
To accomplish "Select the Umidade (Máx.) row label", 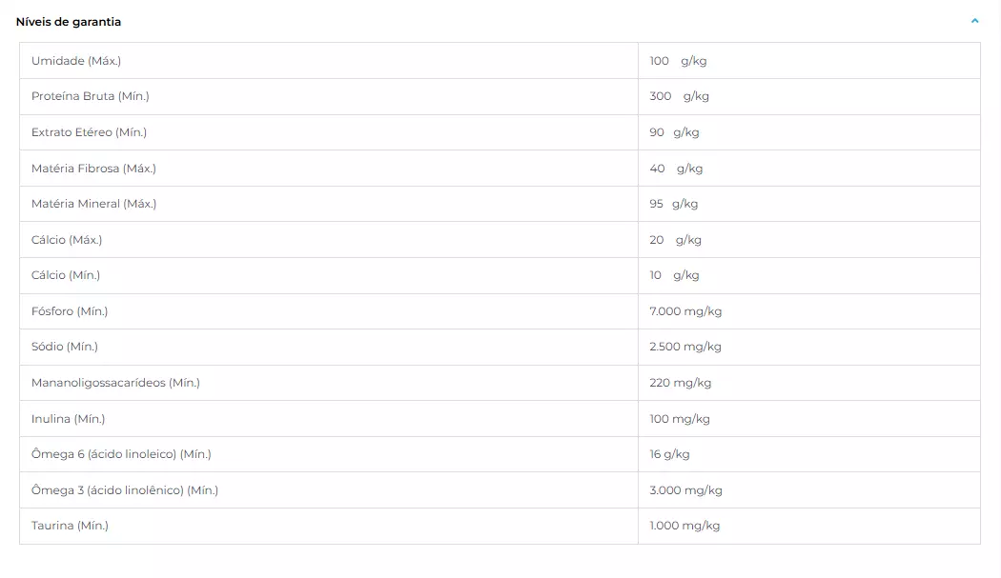I will click(x=76, y=61).
